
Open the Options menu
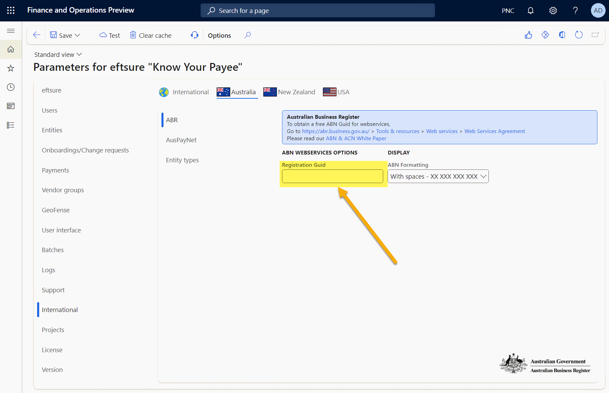point(219,35)
